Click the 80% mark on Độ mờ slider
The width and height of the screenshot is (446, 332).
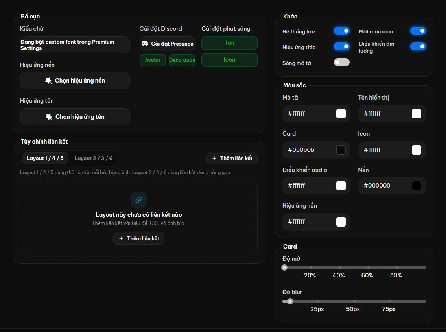tap(397, 267)
